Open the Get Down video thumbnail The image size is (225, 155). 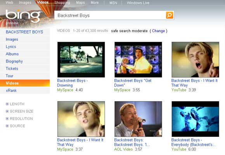point(138,60)
